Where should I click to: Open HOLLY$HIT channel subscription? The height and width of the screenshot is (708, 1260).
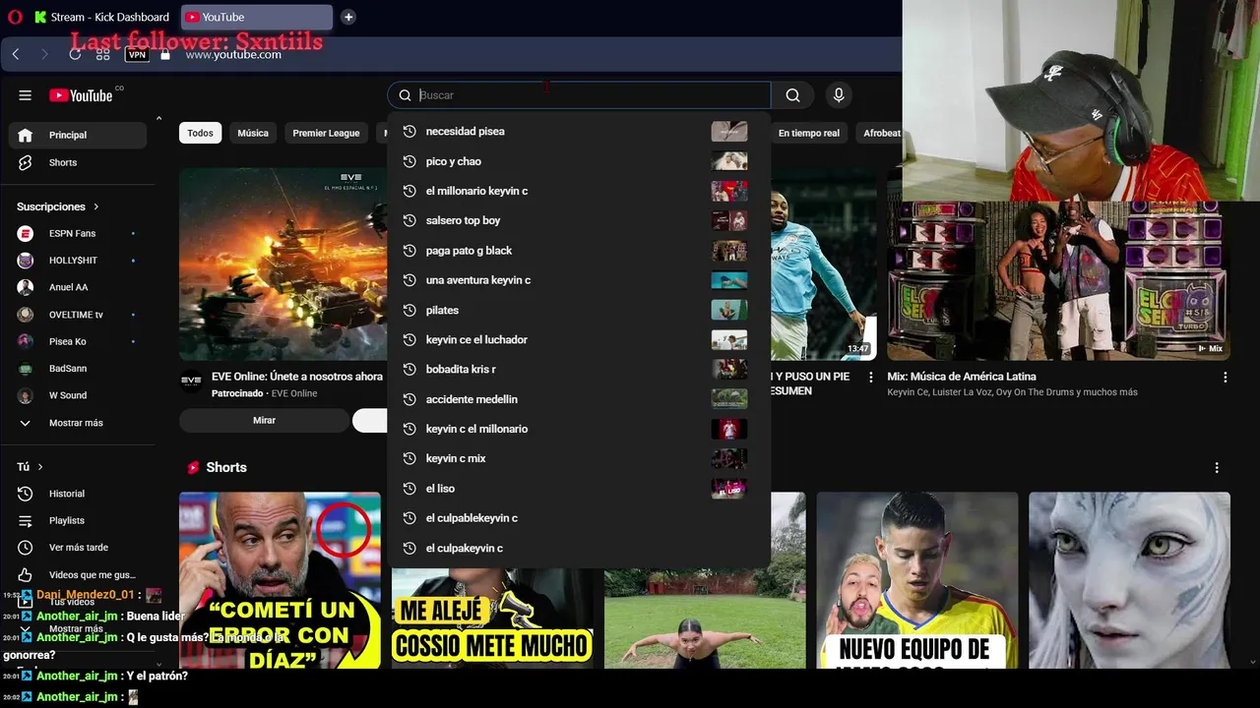(78, 261)
